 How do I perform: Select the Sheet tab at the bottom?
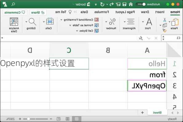[157, 113]
